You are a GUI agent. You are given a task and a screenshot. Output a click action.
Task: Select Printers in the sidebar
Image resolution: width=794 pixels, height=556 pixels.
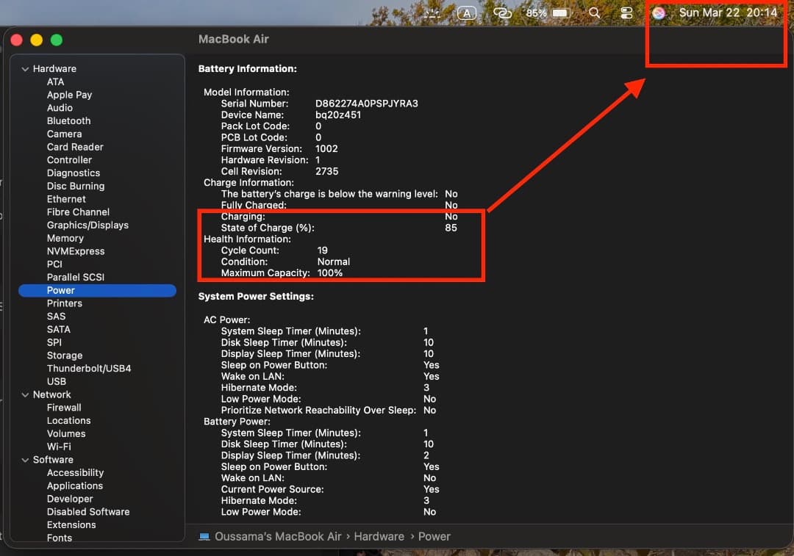64,303
